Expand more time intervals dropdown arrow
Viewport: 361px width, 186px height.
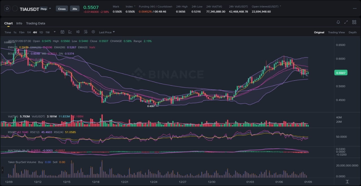click(54, 32)
